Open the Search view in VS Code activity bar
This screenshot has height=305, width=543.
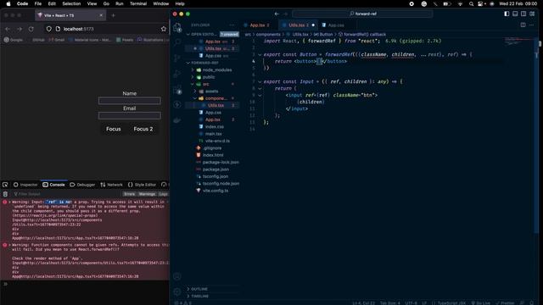pyautogui.click(x=177, y=42)
